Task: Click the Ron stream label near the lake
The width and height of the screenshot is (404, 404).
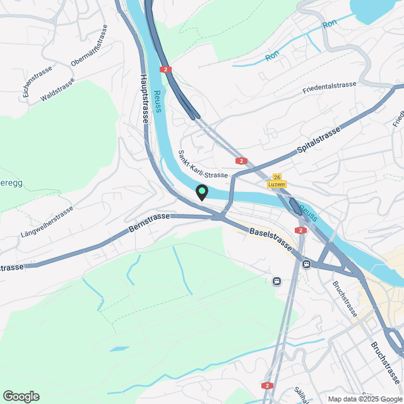Action: coord(330,24)
